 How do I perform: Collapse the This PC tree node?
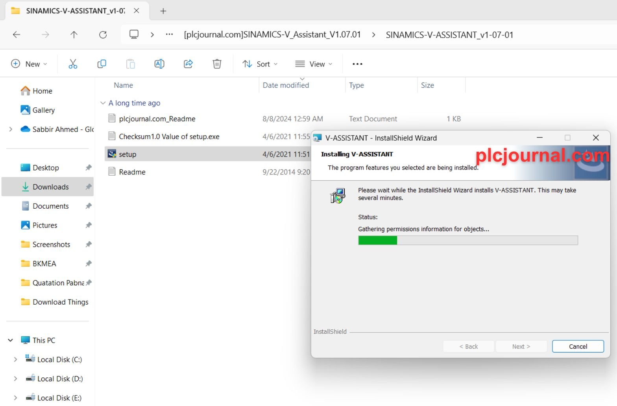11,340
